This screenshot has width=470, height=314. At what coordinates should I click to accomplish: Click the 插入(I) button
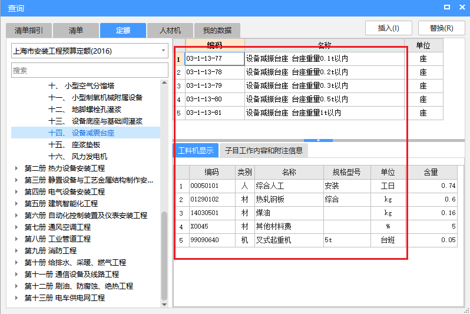click(389, 28)
